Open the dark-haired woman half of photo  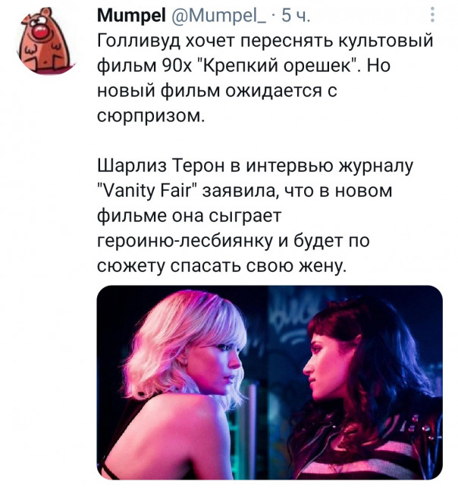[x=356, y=383]
